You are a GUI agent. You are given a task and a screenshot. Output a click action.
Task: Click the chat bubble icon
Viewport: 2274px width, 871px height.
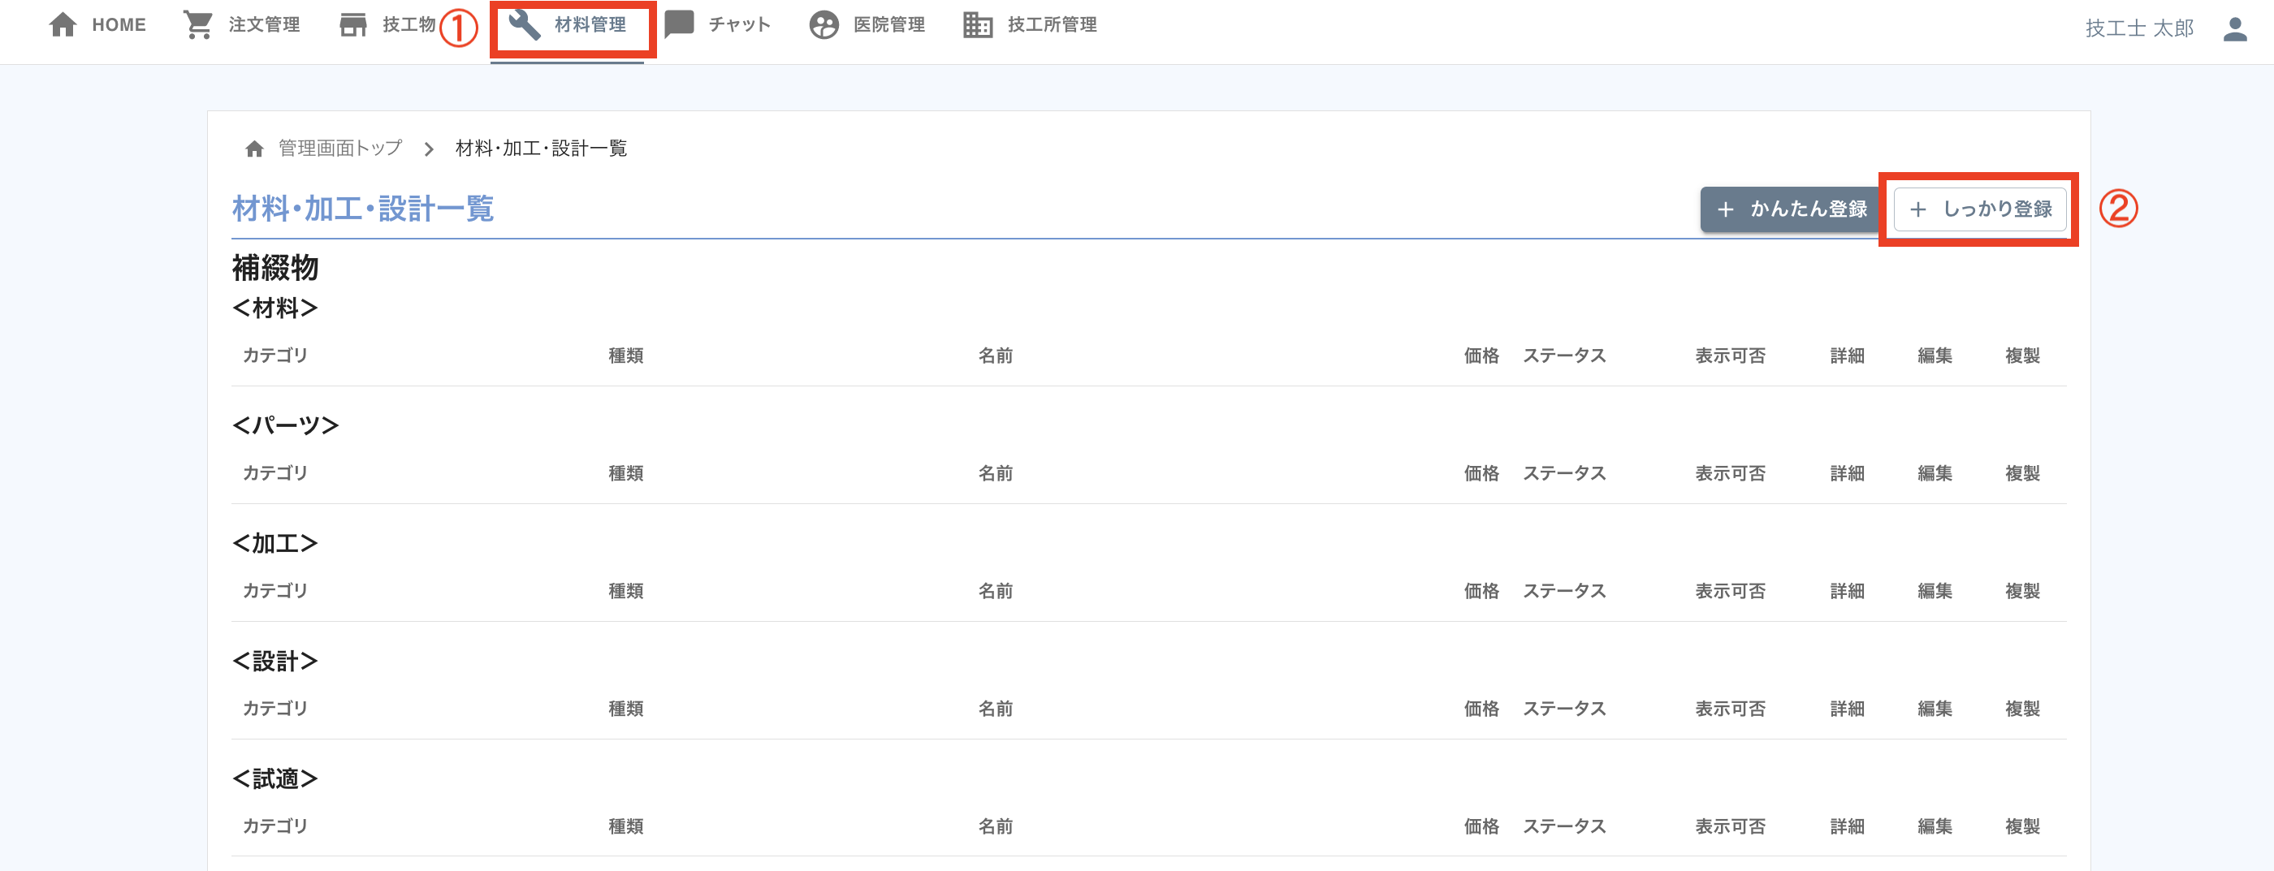pos(679,24)
